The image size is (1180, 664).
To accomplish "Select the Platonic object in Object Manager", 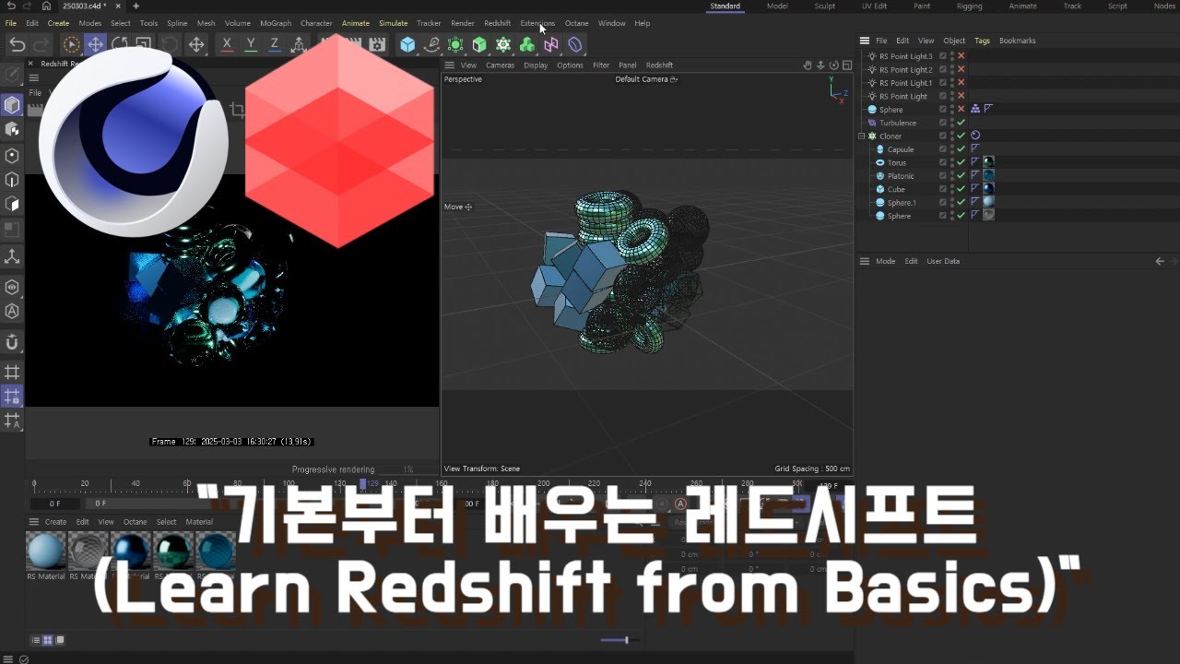I will 901,175.
